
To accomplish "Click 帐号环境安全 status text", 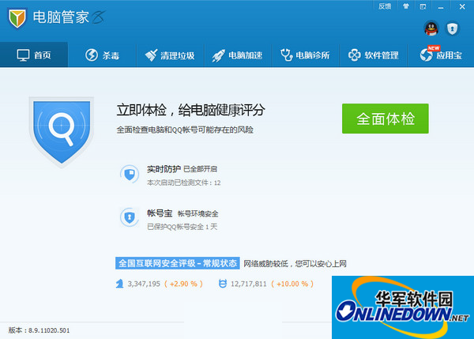I will click(198, 214).
